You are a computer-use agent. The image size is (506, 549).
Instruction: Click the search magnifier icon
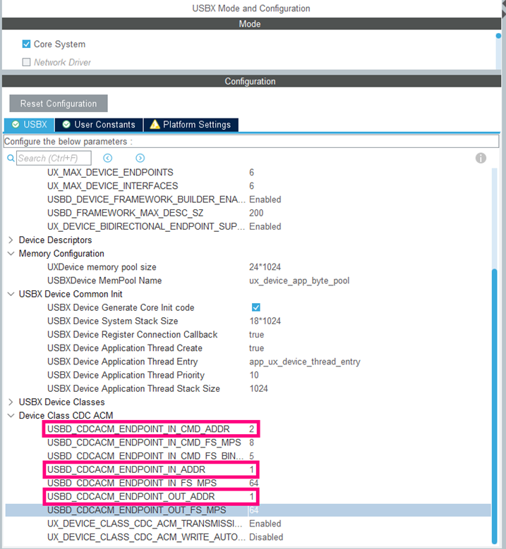coord(11,159)
